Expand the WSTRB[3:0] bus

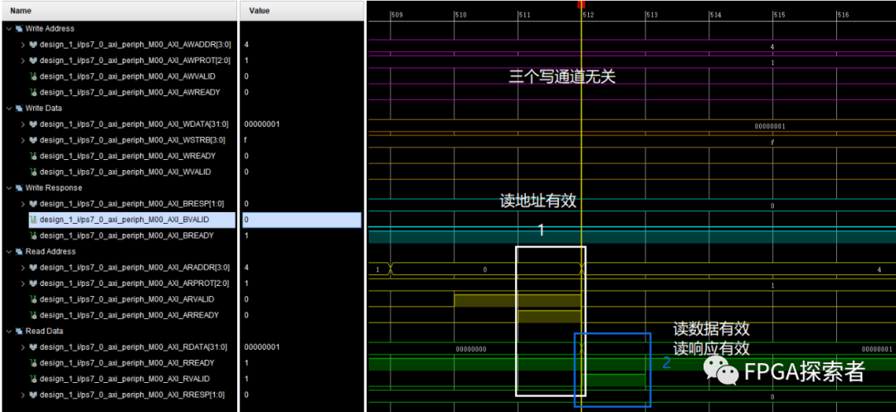23,140
